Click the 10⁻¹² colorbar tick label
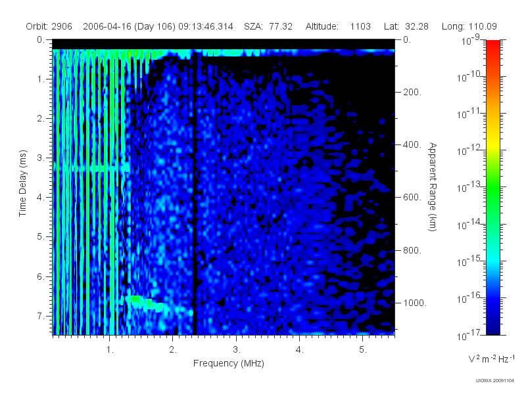The height and width of the screenshot is (394, 526). pos(469,151)
